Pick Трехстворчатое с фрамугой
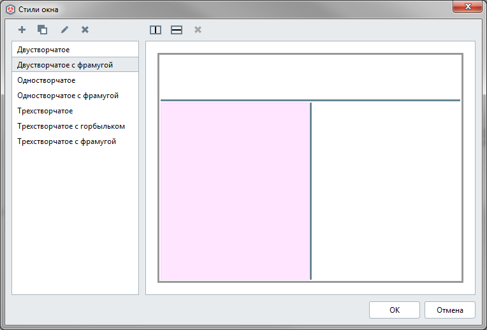 [x=75, y=141]
